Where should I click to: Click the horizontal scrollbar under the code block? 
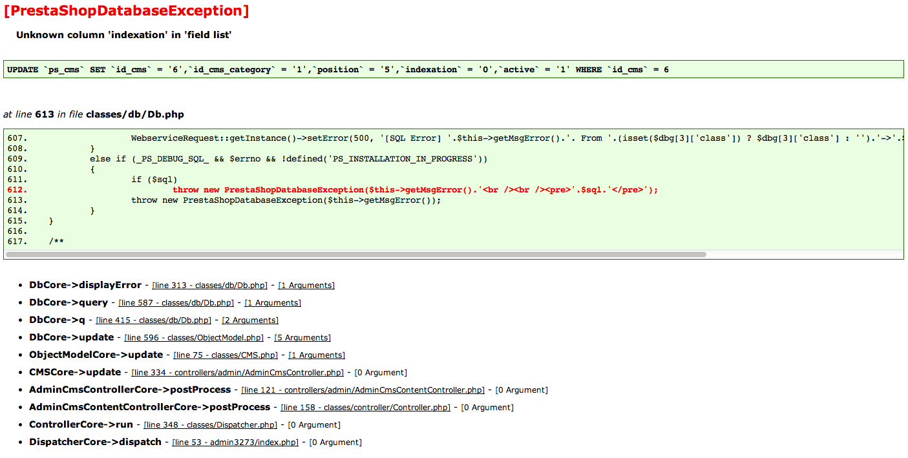coord(355,255)
